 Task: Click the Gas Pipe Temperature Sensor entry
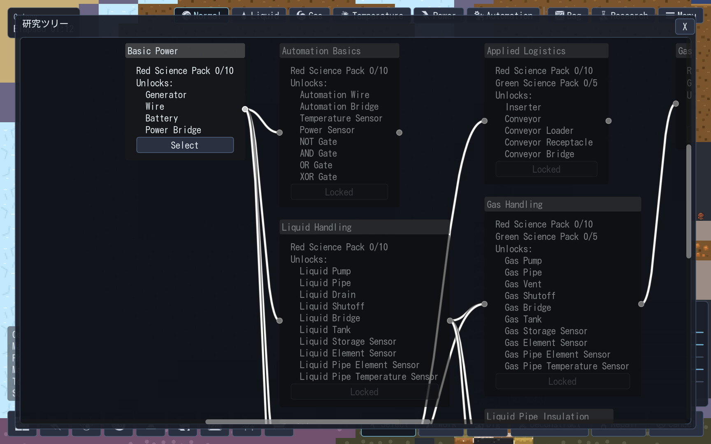(x=567, y=366)
